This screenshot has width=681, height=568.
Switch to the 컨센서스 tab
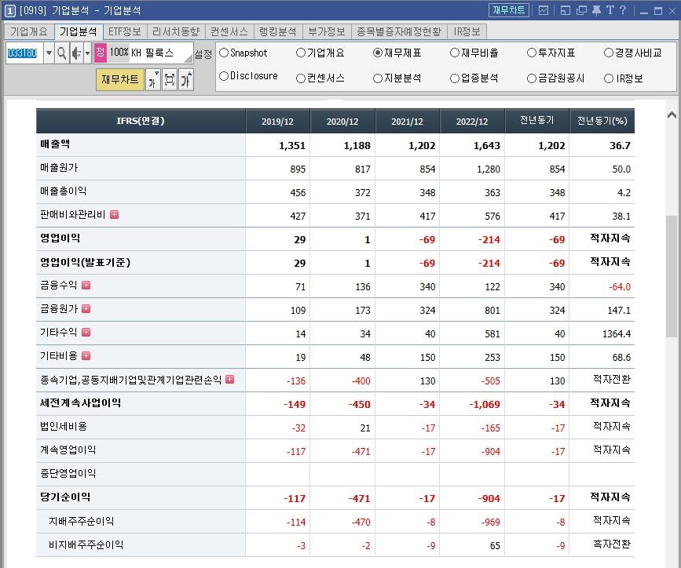click(229, 31)
